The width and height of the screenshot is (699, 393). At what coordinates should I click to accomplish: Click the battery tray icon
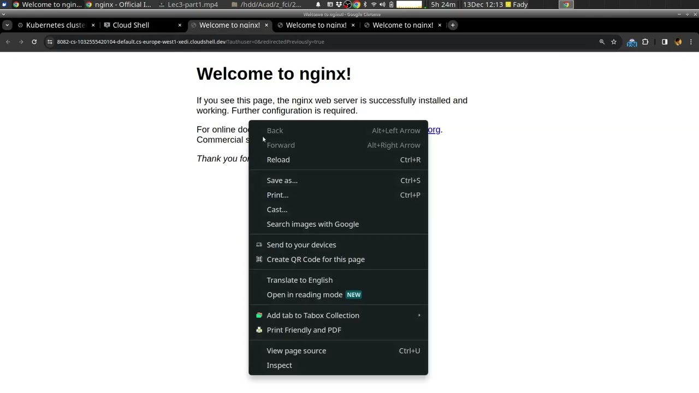point(391,4)
